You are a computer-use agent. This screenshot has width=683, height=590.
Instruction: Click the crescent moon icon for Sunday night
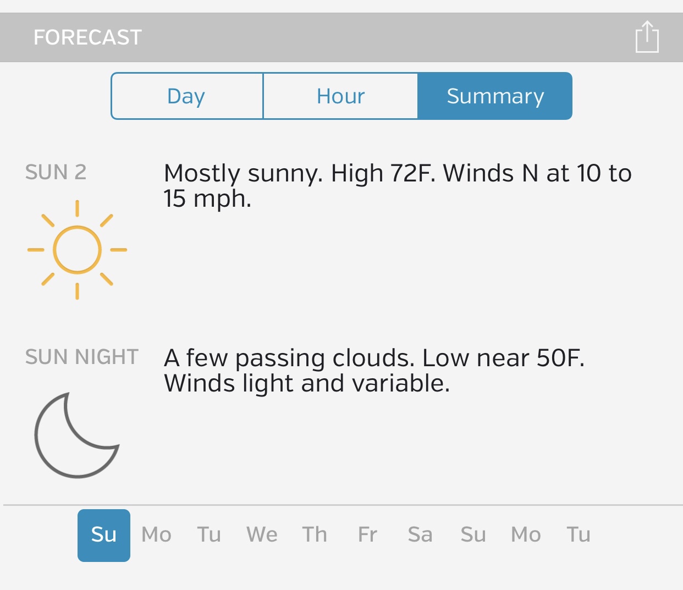[76, 435]
